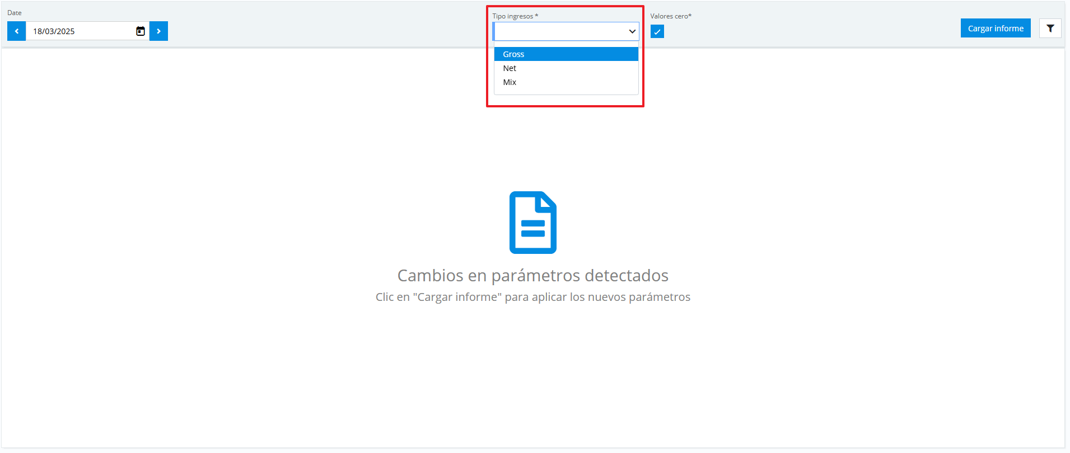
Task: Click inside the Tipo ingresos select box
Action: pos(560,31)
